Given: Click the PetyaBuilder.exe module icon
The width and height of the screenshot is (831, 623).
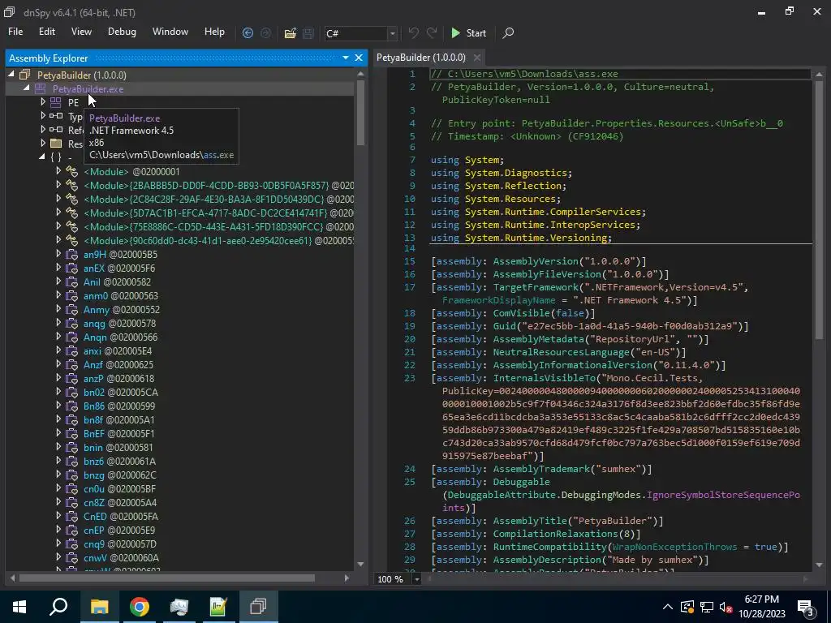Looking at the screenshot, I should click(40, 89).
